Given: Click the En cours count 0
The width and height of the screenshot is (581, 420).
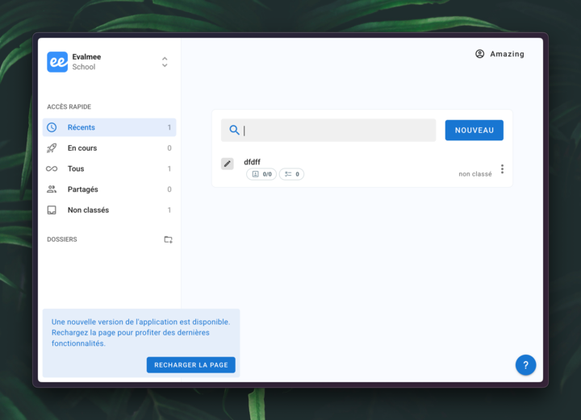Looking at the screenshot, I should pyautogui.click(x=169, y=148).
